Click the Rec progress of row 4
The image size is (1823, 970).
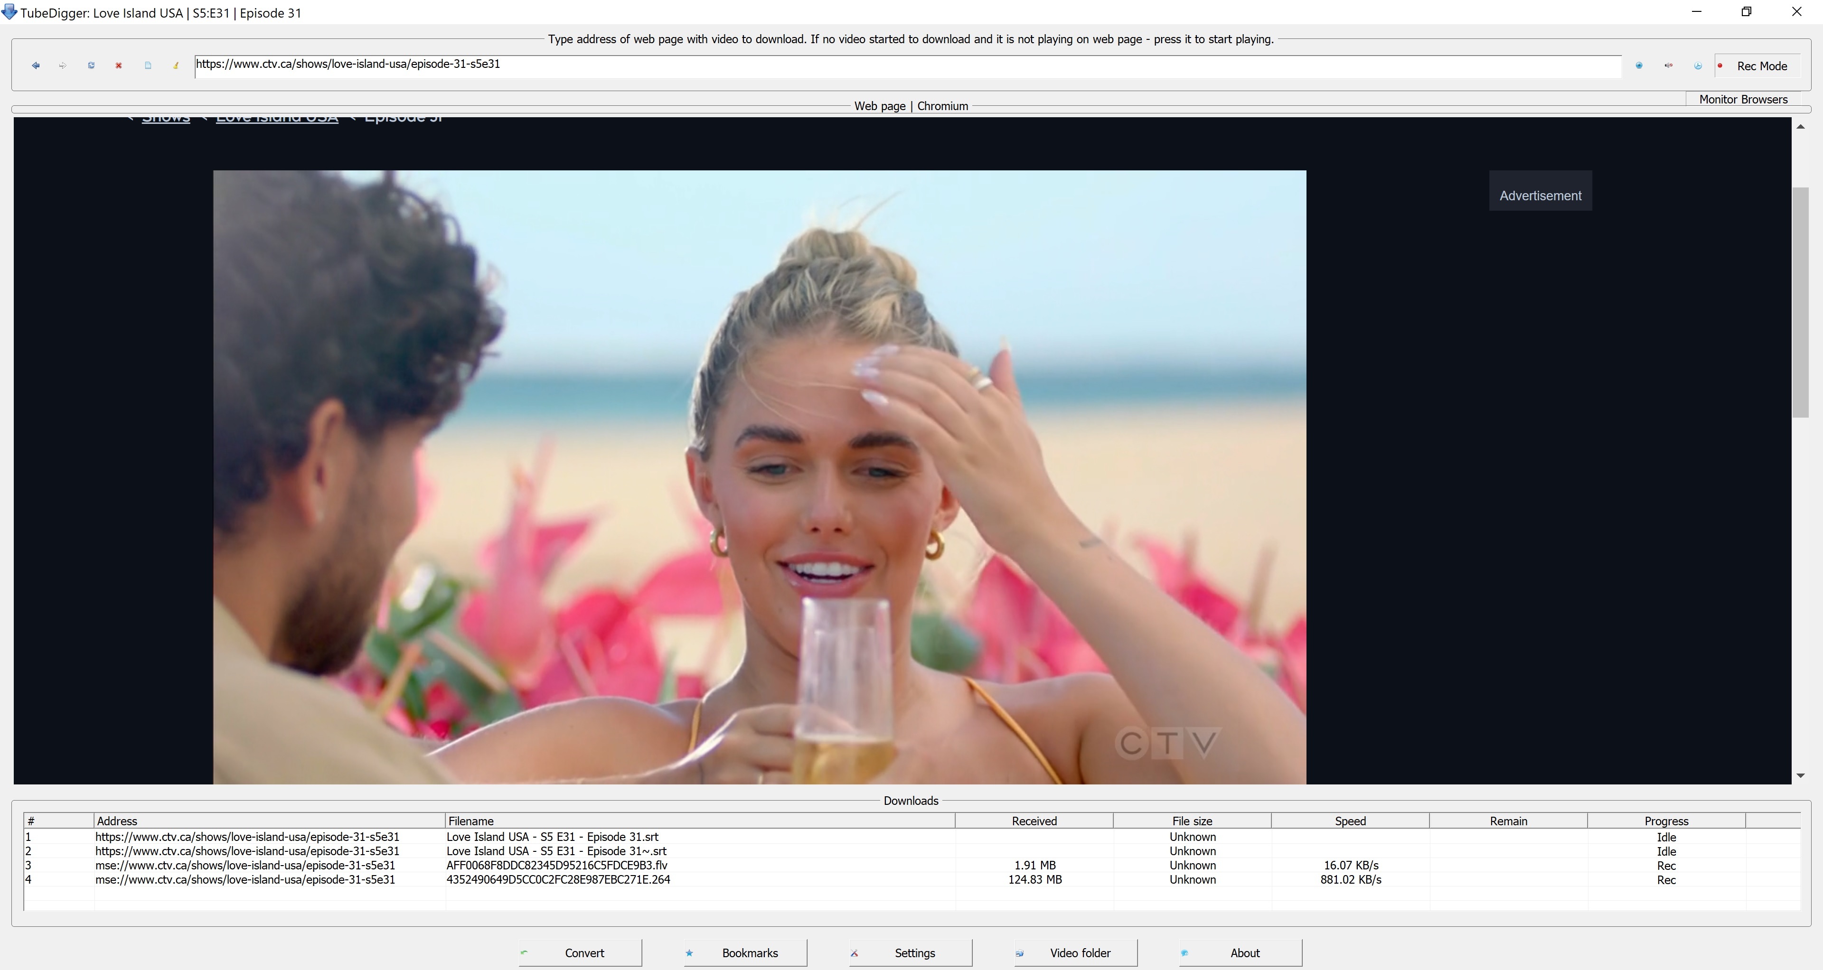click(1667, 879)
